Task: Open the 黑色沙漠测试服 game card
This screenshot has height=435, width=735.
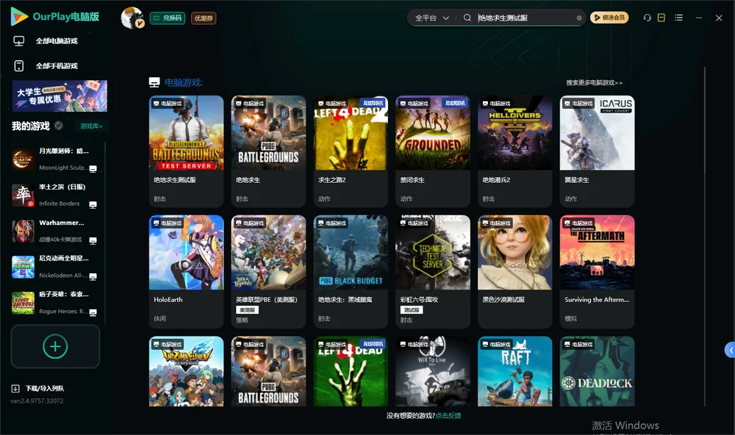Action: tap(514, 271)
